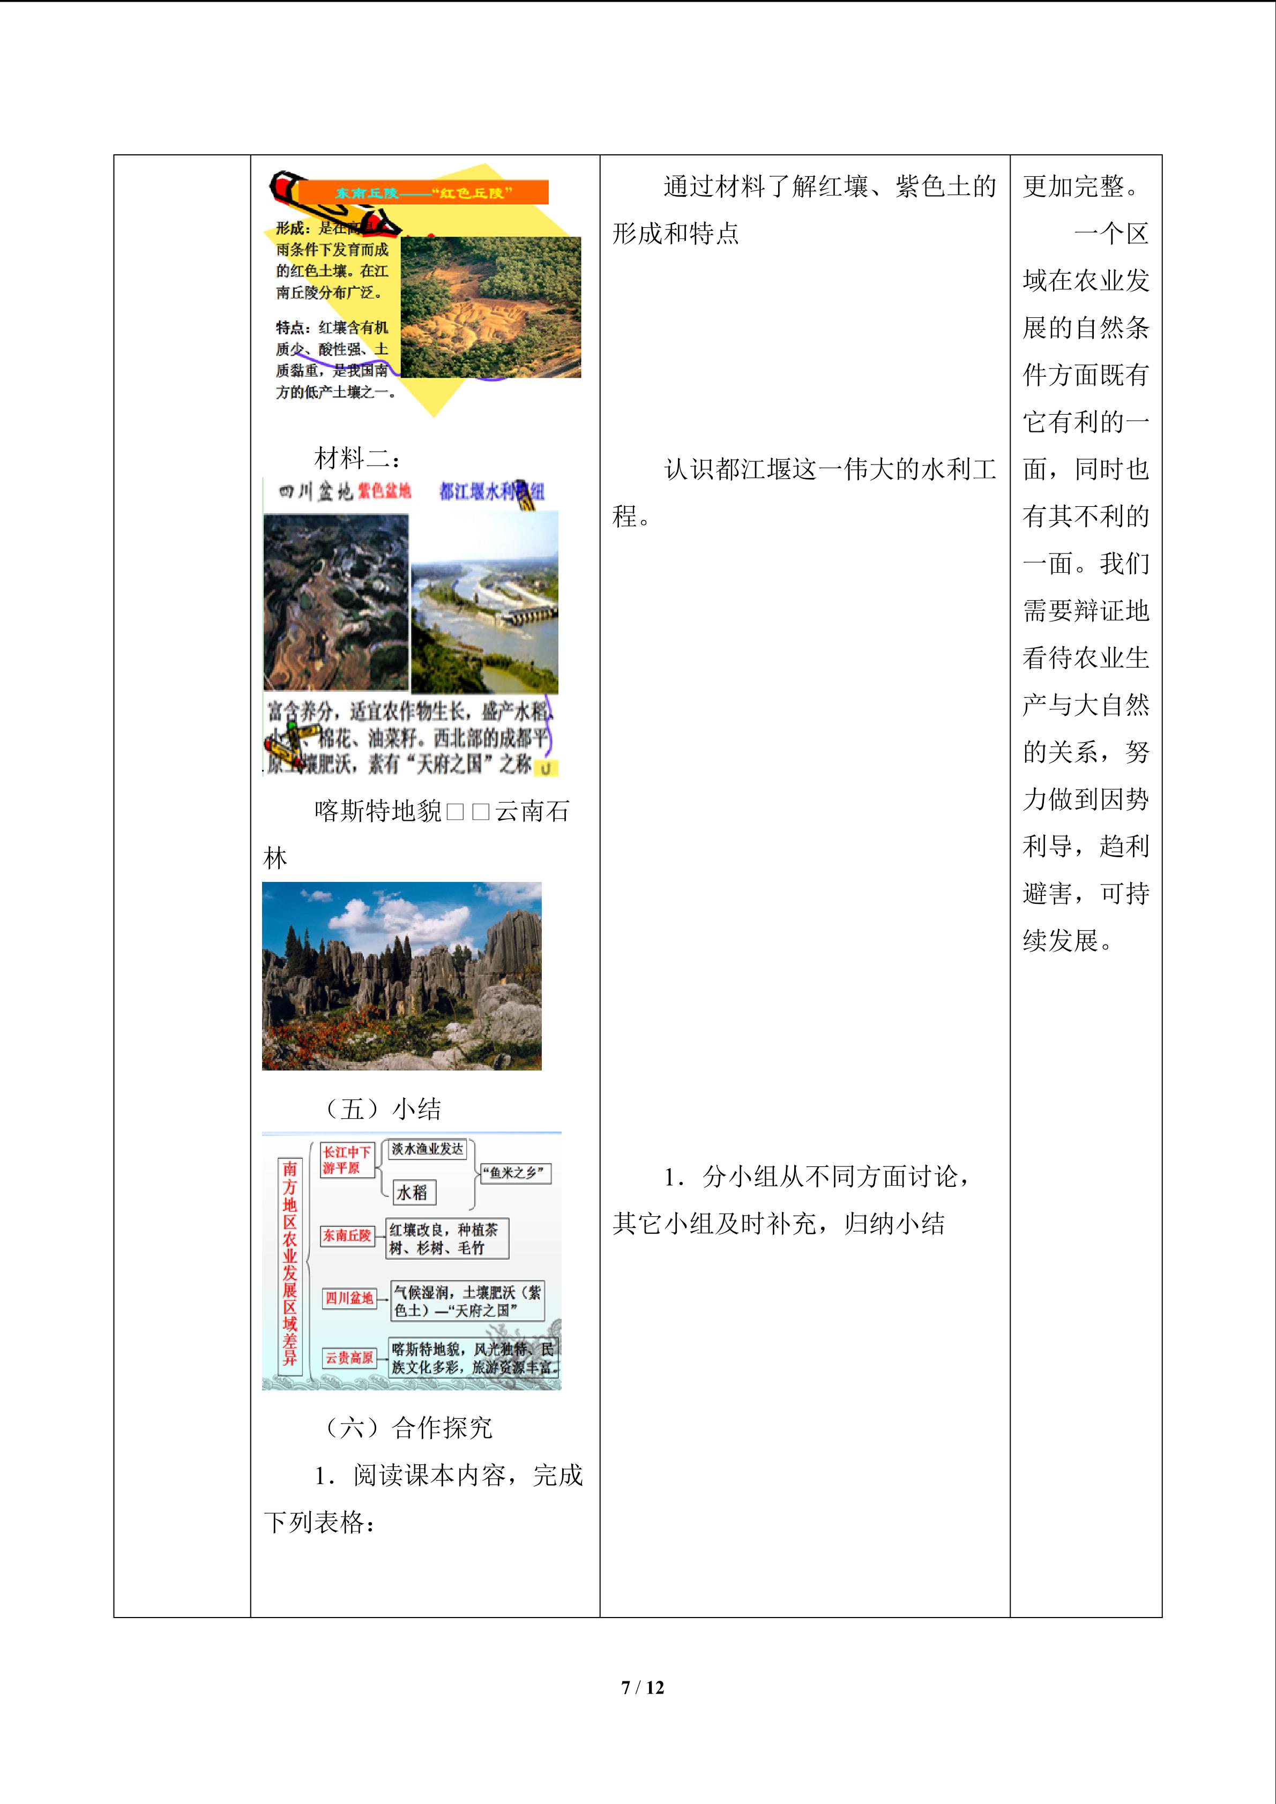Click the page number 7 / 12
Viewport: 1276px width, 1804px height.
(x=643, y=1687)
